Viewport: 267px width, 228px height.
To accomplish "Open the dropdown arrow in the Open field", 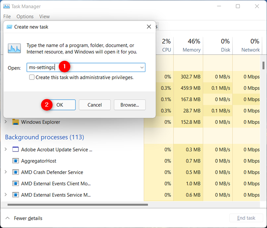I will pyautogui.click(x=142, y=67).
